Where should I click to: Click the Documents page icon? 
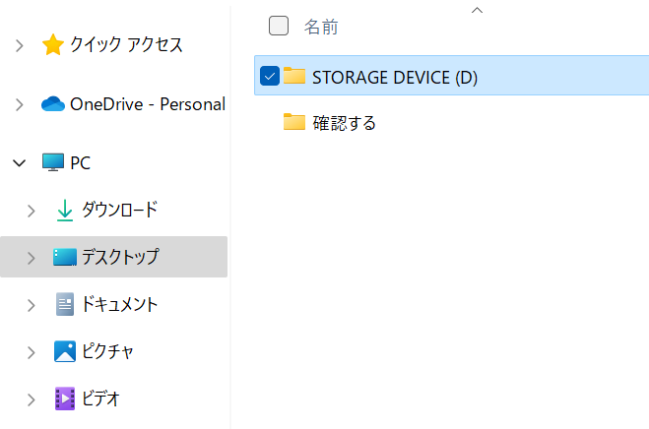(65, 304)
